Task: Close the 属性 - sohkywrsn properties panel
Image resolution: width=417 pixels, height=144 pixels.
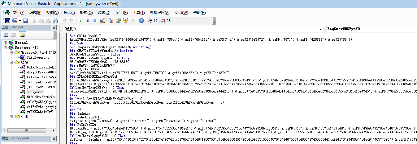Action: (x=54, y=138)
